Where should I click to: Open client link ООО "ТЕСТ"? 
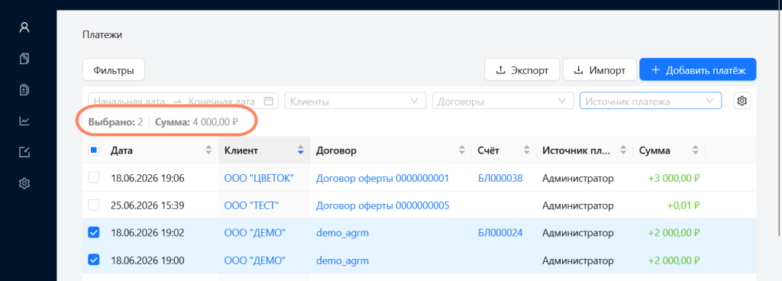251,205
